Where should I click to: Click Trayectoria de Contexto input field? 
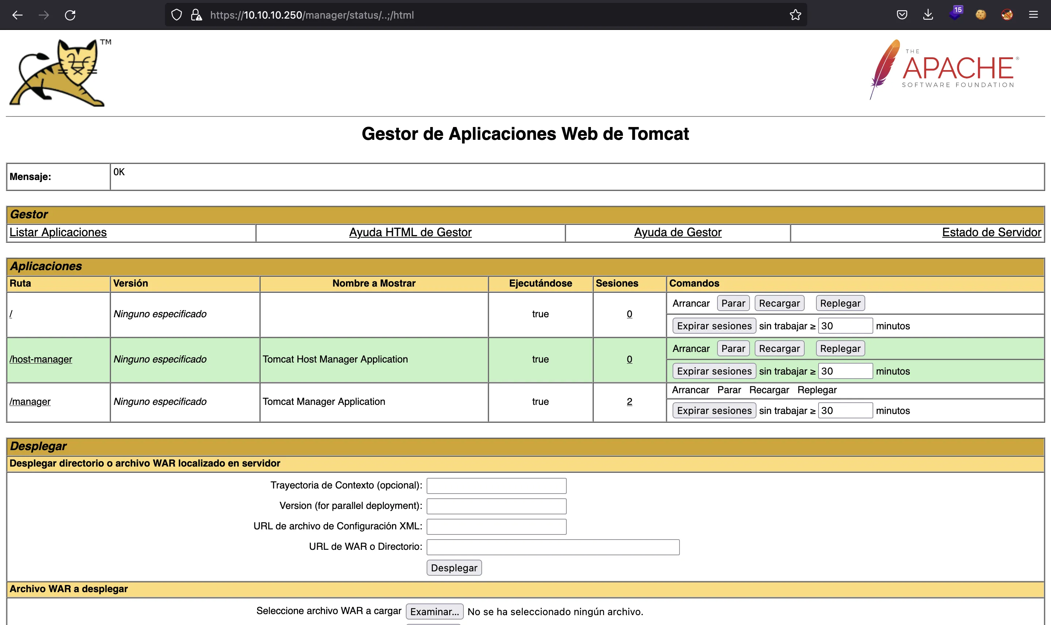pyautogui.click(x=496, y=486)
